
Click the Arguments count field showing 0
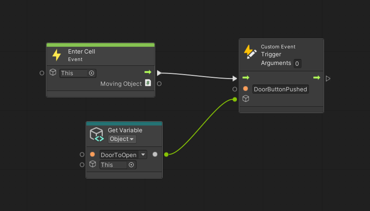click(x=297, y=63)
